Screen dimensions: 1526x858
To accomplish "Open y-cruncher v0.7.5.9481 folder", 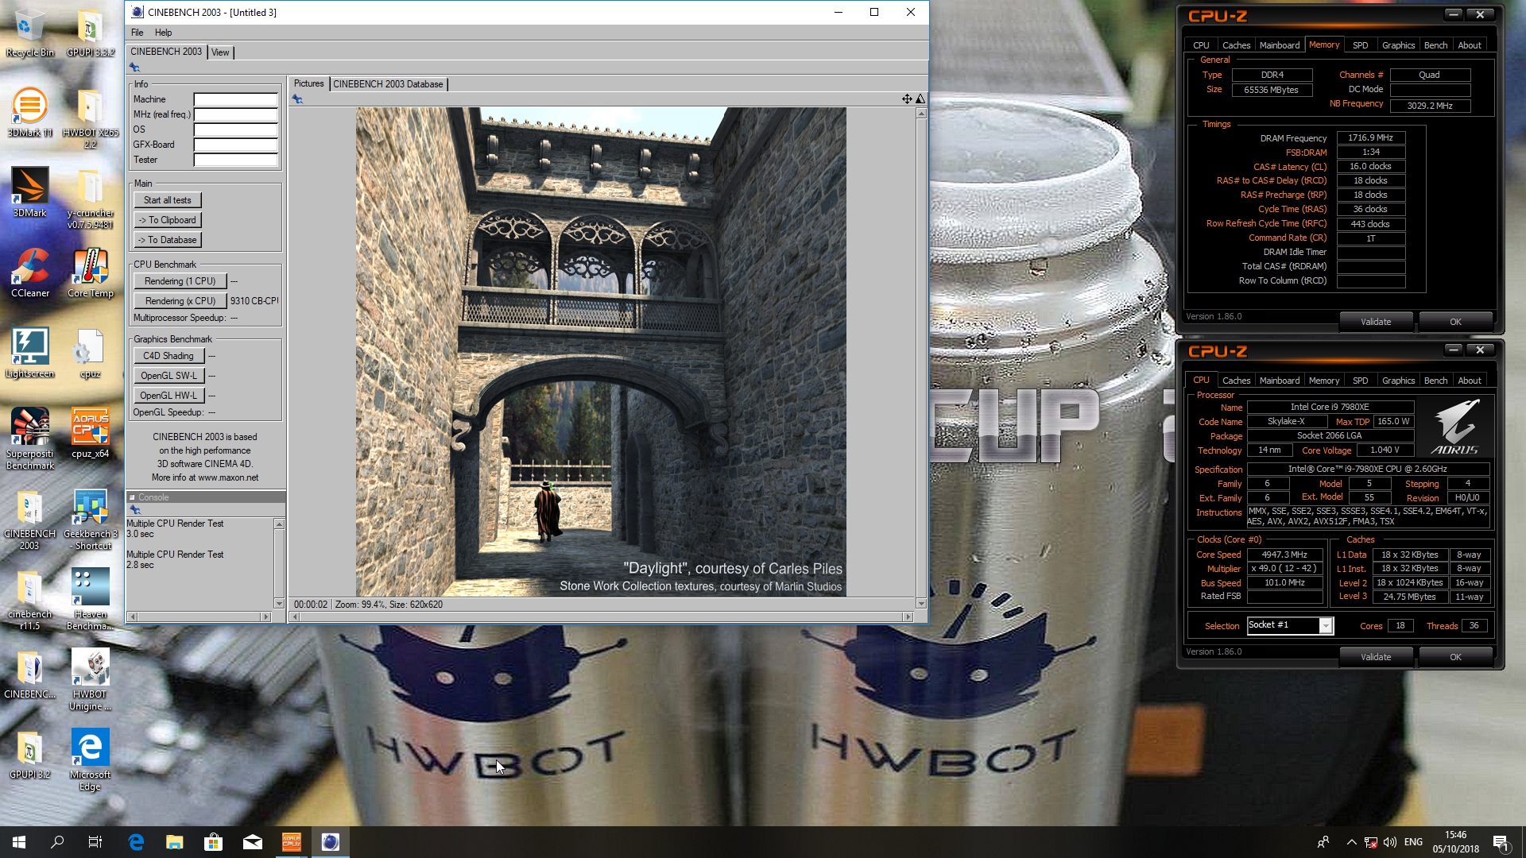I will coord(90,199).
